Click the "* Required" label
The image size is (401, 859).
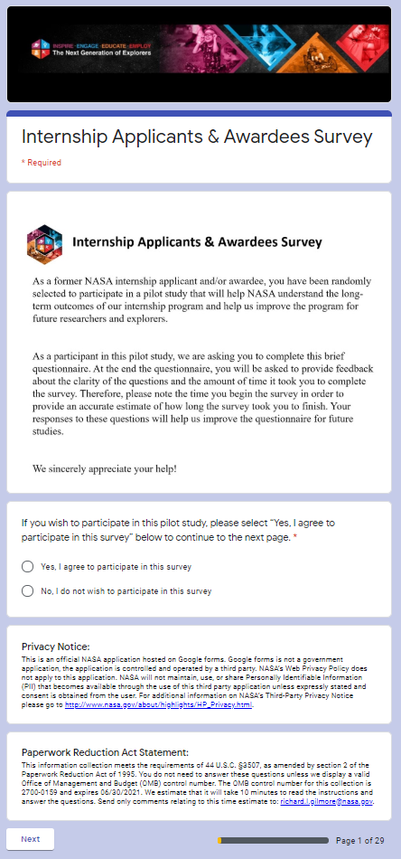tap(41, 163)
